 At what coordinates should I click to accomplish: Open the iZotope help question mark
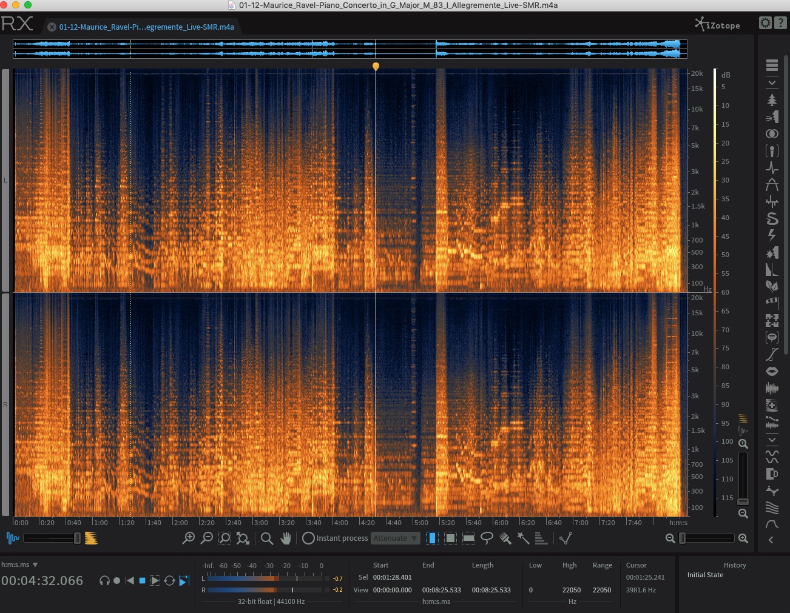(x=781, y=23)
